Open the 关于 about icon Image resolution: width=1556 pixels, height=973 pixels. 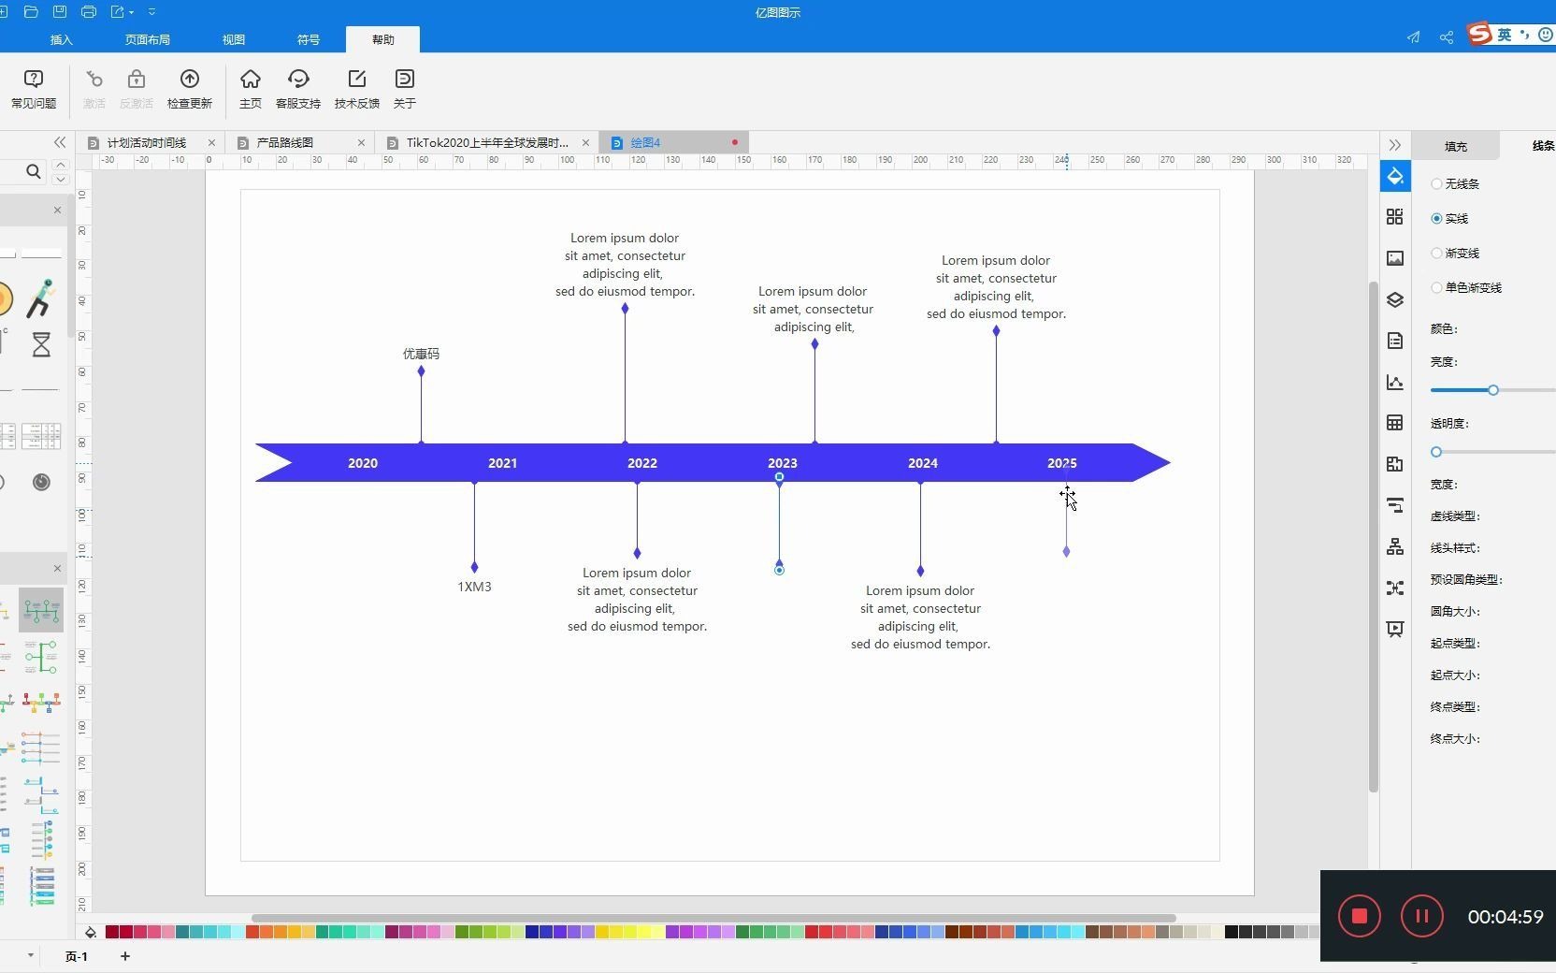pos(405,89)
